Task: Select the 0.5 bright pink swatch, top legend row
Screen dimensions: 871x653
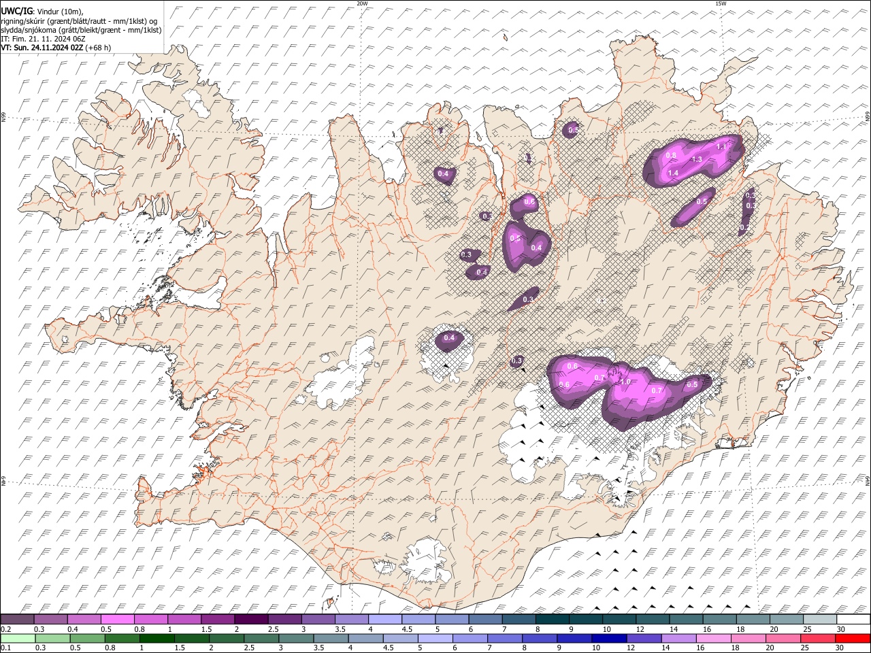Action: pos(118,620)
